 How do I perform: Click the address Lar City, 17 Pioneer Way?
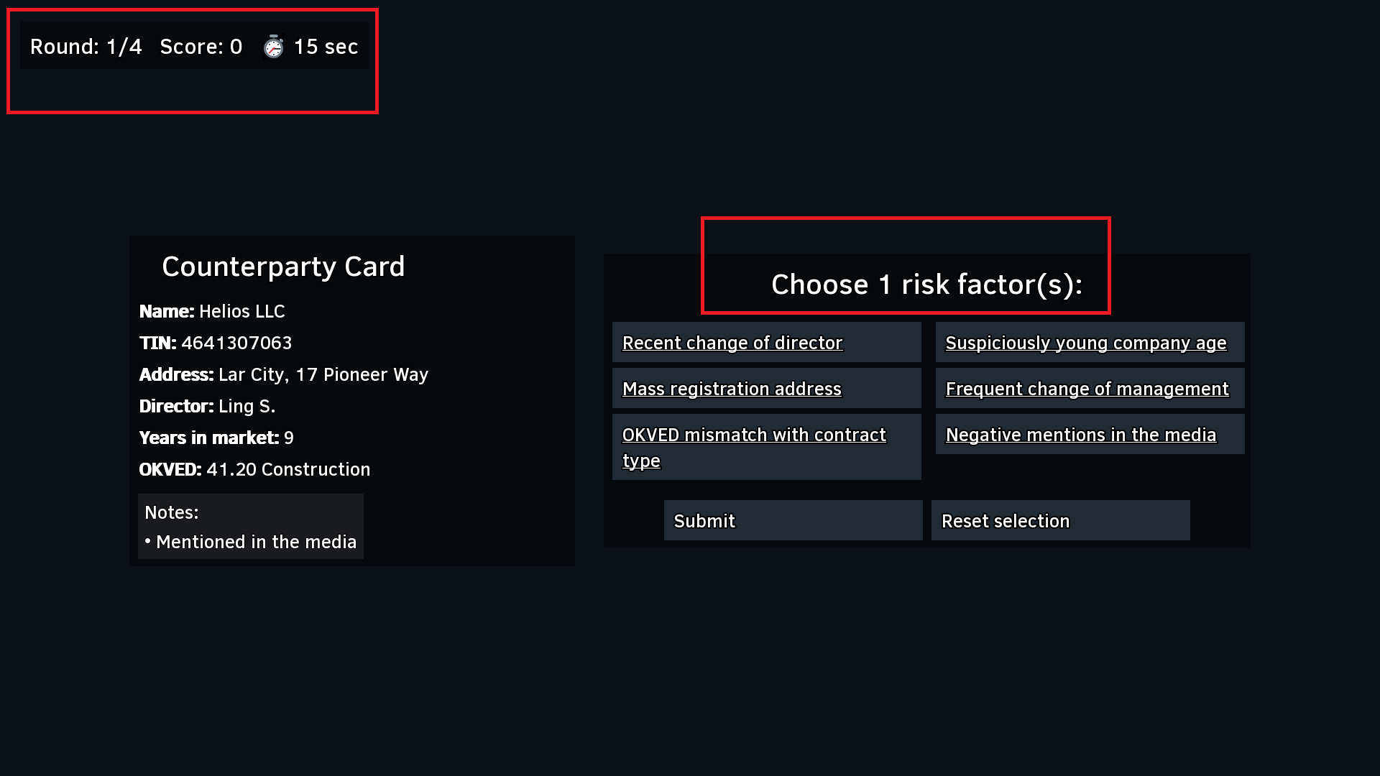pos(323,374)
